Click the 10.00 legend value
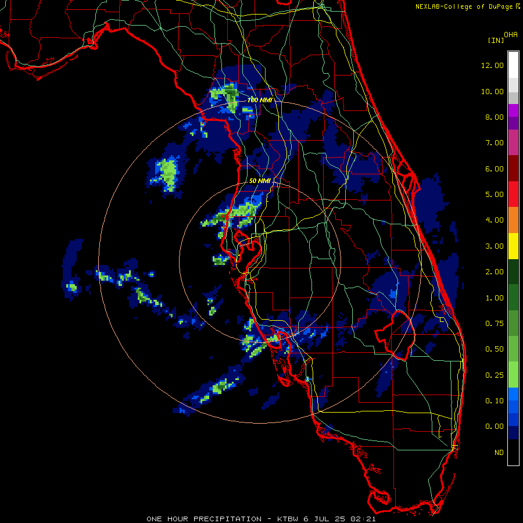The height and width of the screenshot is (523, 523). (492, 91)
